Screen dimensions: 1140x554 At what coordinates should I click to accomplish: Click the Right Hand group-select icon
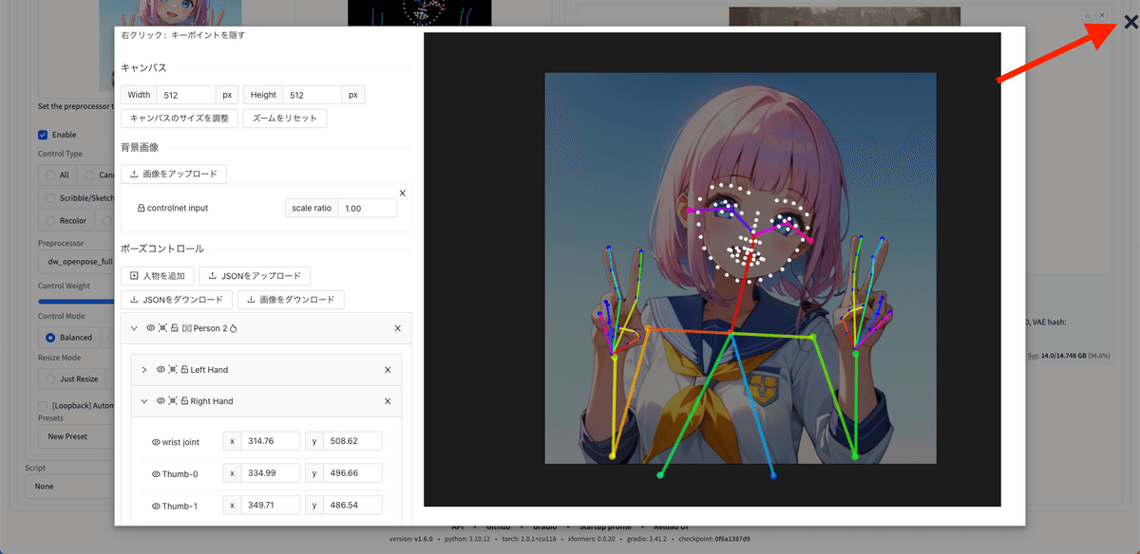coord(173,401)
